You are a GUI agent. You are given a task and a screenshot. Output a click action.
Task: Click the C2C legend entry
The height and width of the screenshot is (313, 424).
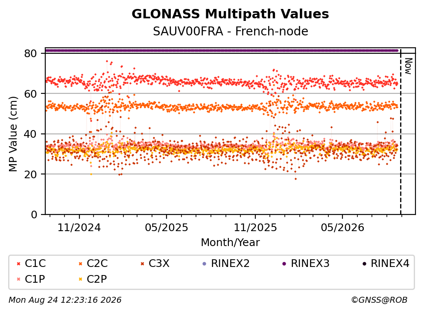pos(93,263)
